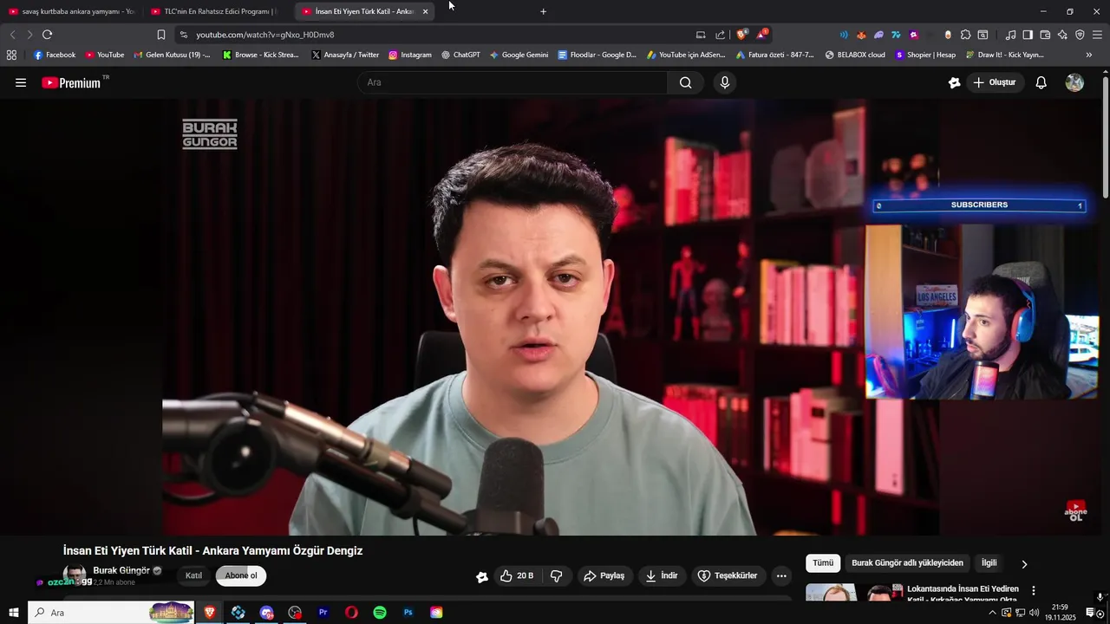This screenshot has width=1110, height=624.
Task: Send thanks via Teşekkürler button
Action: click(728, 575)
